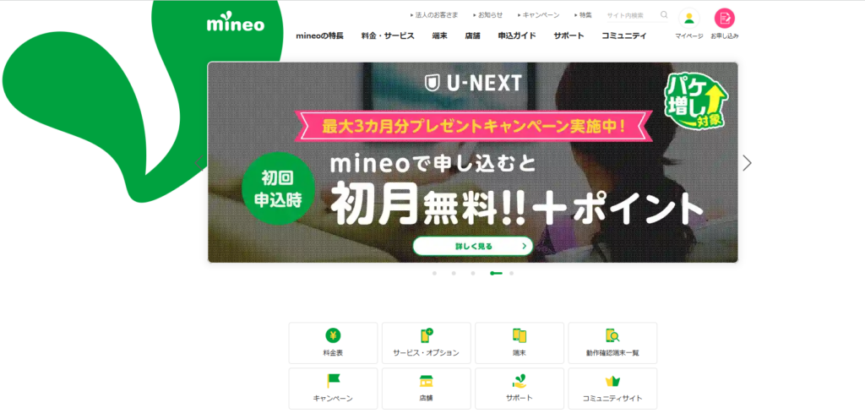Open the 店舗 shop icon tile

(427, 389)
